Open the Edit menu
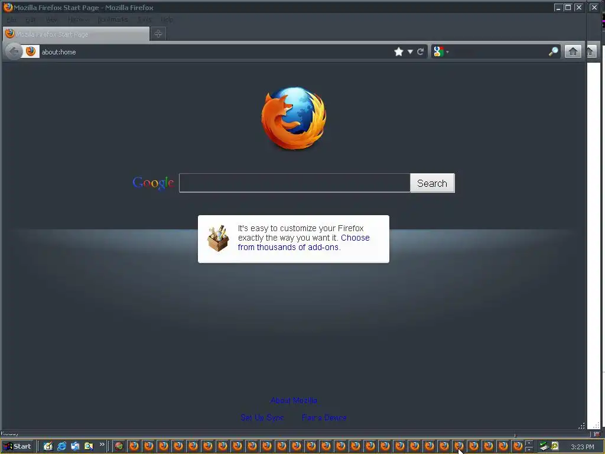 click(31, 20)
